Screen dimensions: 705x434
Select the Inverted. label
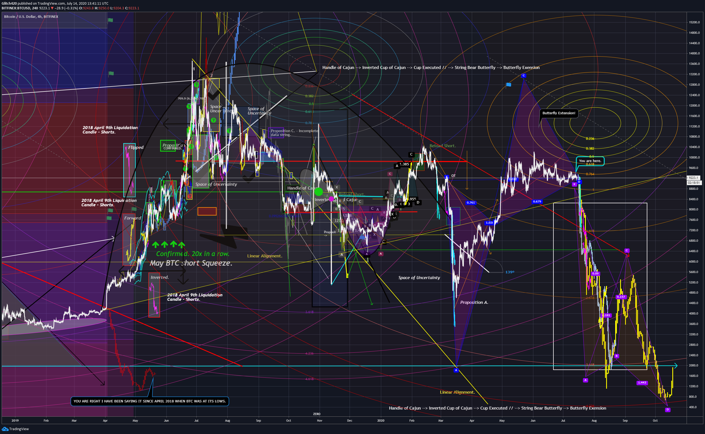(160, 277)
